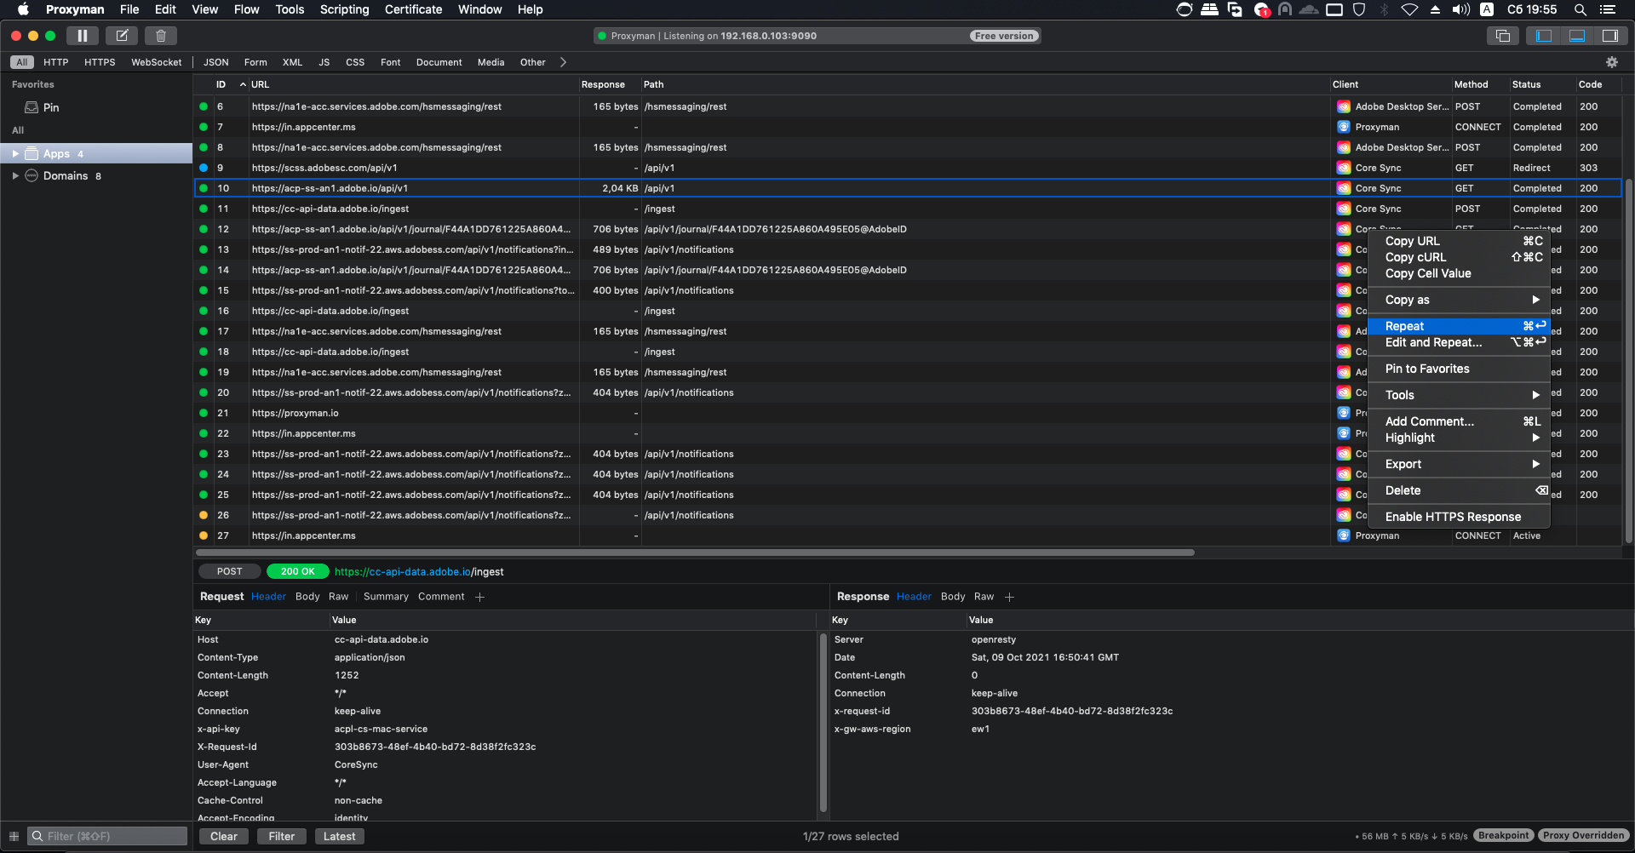
Task: Click the Latest button
Action: coord(340,836)
